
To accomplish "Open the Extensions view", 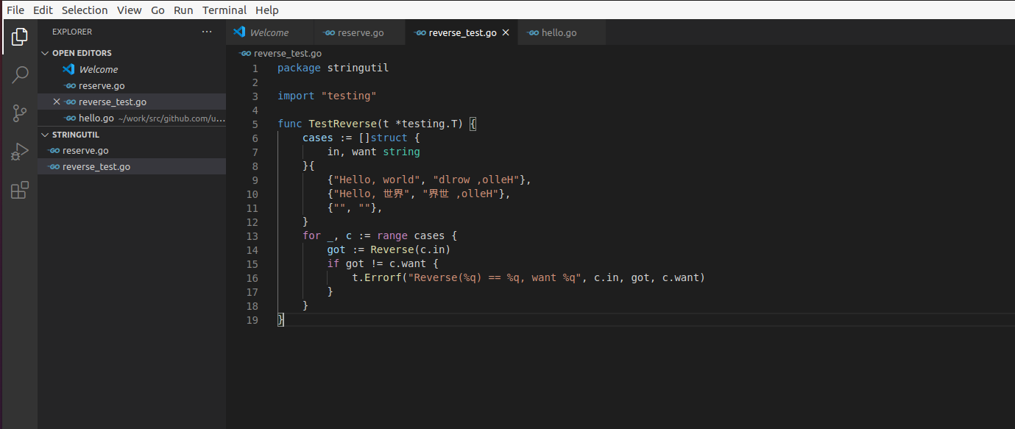I will point(20,191).
